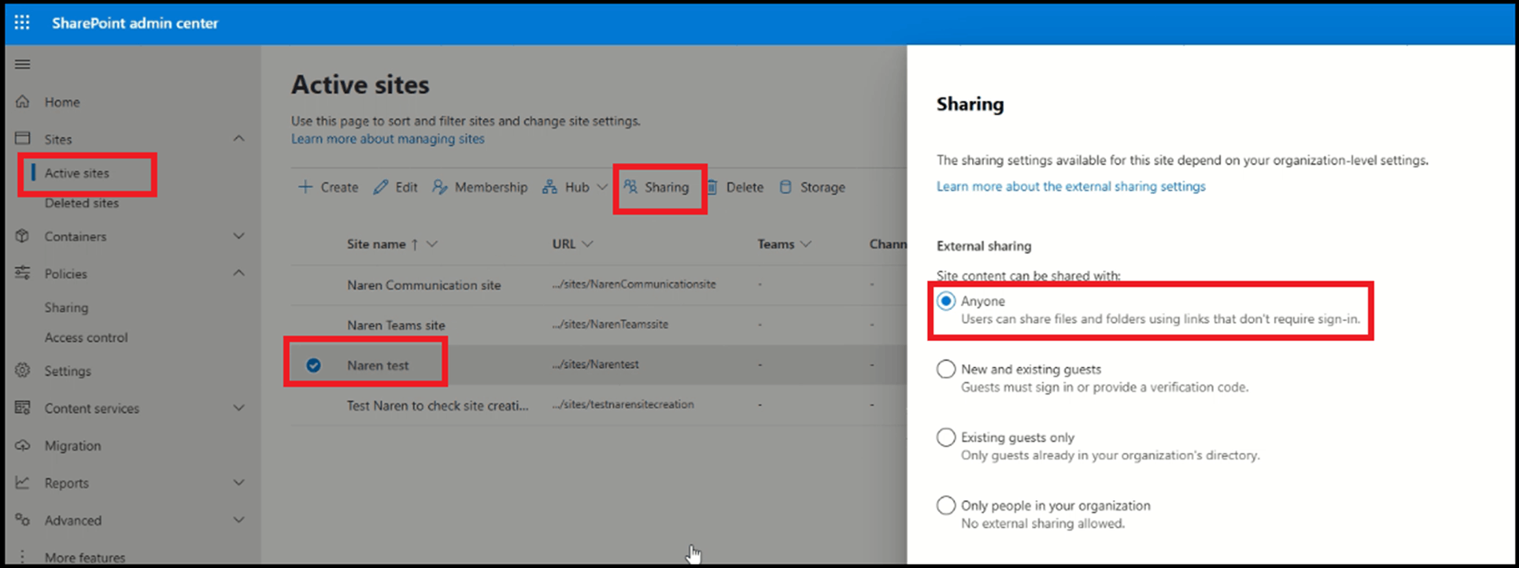Screen dimensions: 1519x568
Task: Click the .../sites/testnarensitecreation URL
Action: [x=622, y=404]
